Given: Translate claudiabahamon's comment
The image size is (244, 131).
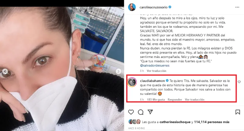Looking at the screenshot, I should [x=195, y=99].
